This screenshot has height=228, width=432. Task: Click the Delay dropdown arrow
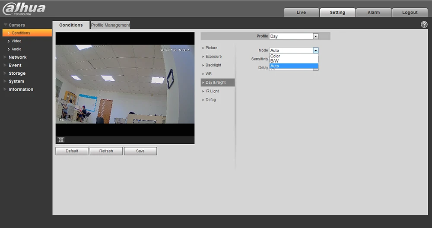tap(316, 70)
